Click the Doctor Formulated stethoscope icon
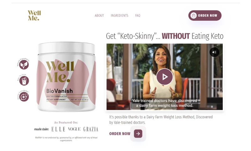Viewport: 251px width, 151px height. [24, 97]
